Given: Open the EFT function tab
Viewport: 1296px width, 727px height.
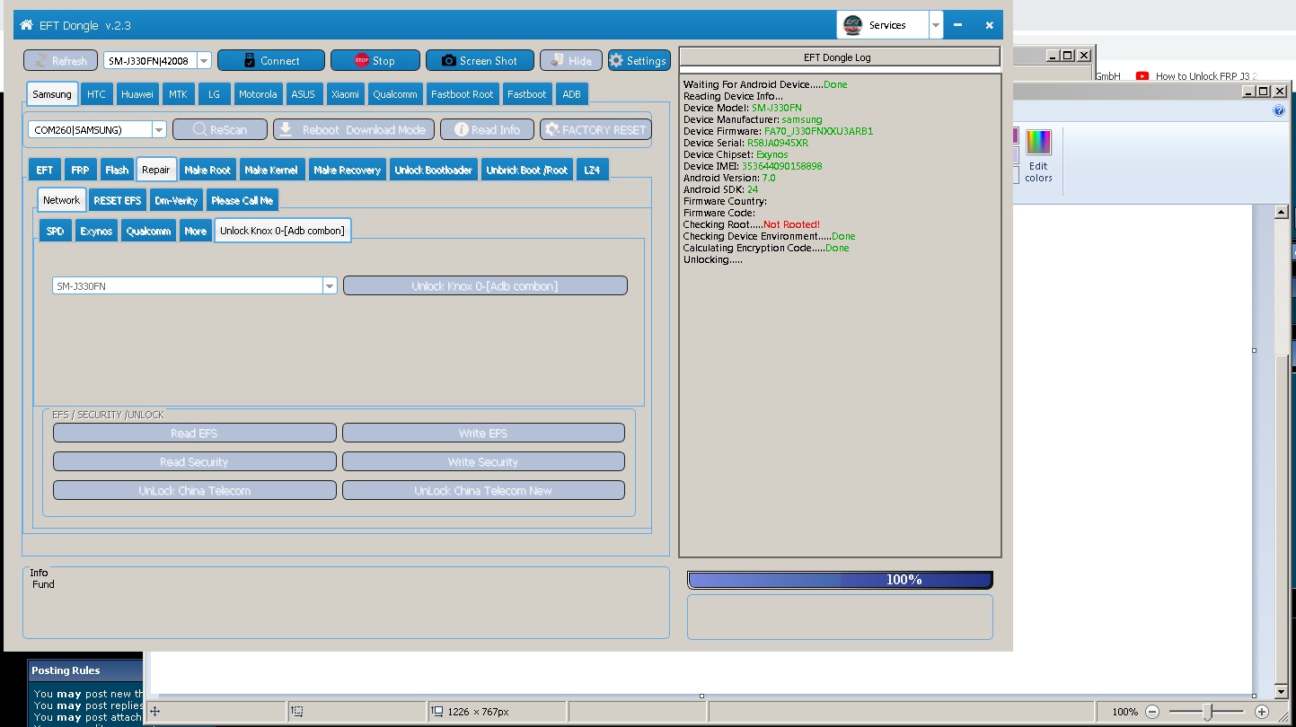Looking at the screenshot, I should click(45, 170).
